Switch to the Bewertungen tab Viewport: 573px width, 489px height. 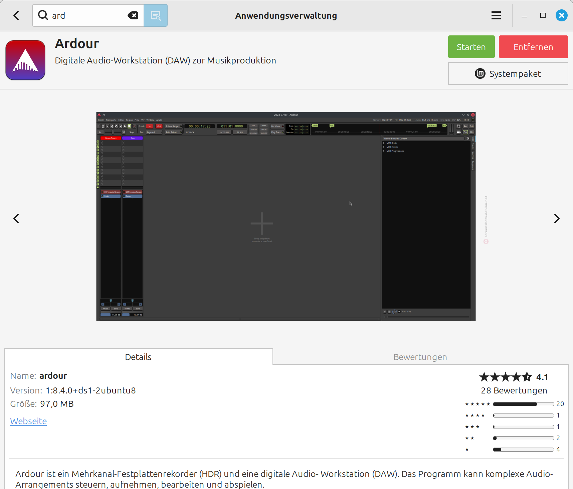pyautogui.click(x=420, y=357)
